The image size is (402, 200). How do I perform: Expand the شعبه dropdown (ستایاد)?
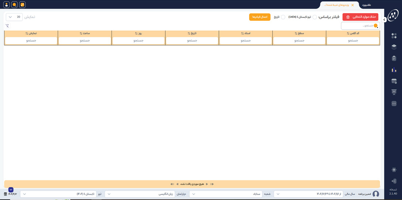click(x=225, y=194)
